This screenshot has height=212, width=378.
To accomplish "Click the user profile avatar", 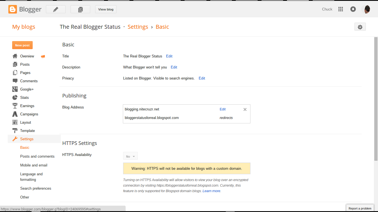I will pos(366,9).
